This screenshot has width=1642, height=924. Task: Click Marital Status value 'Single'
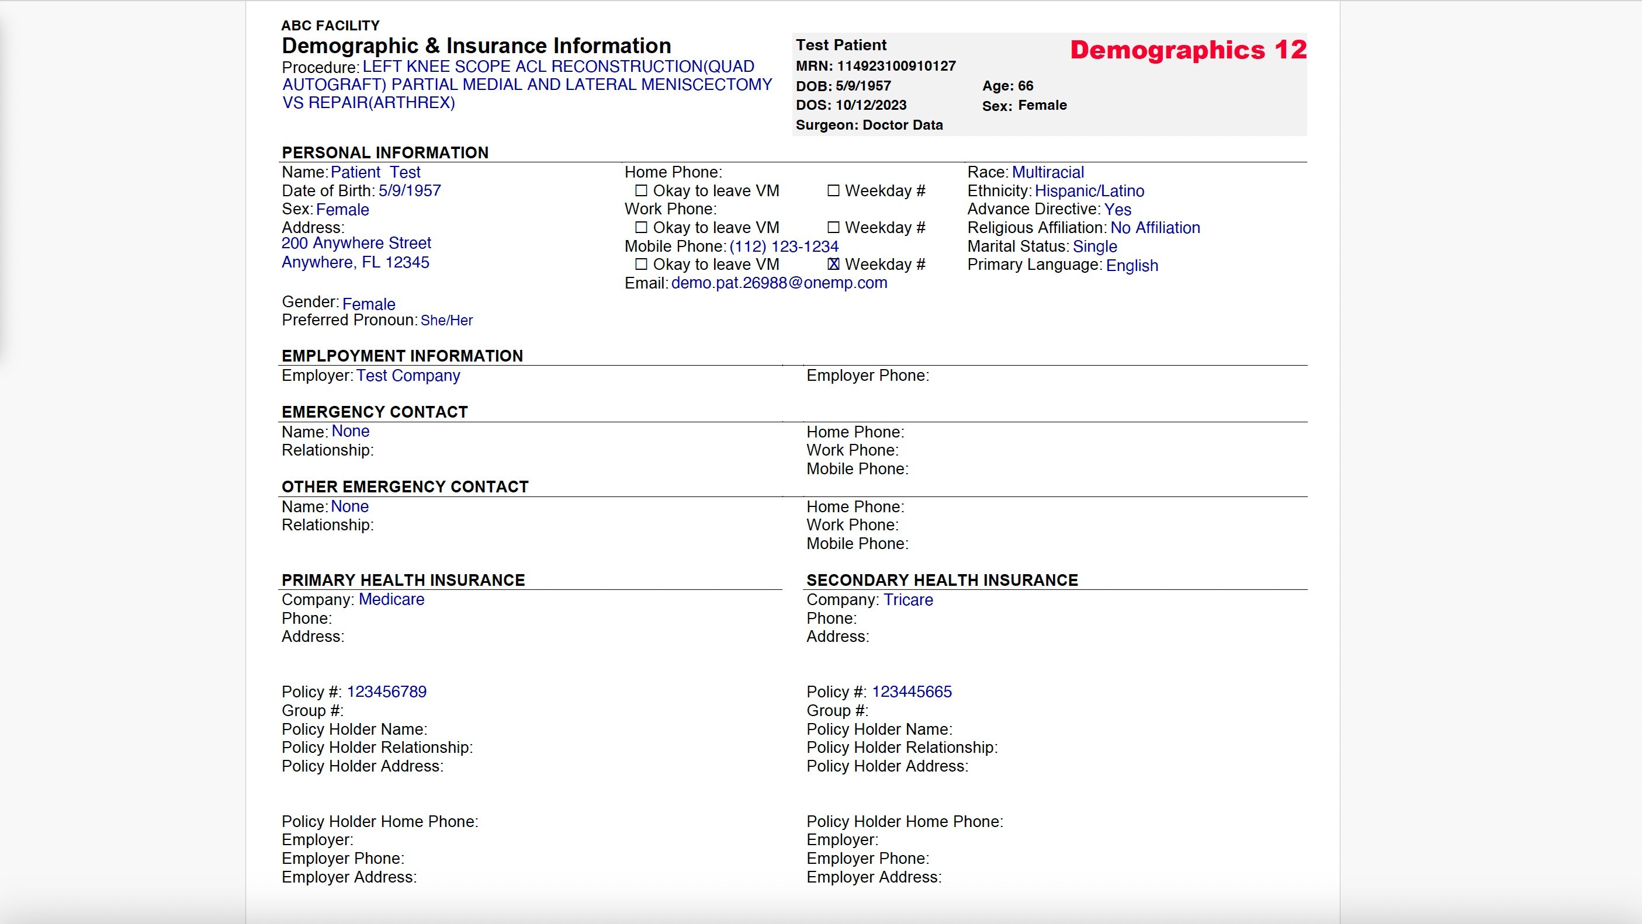(1094, 246)
